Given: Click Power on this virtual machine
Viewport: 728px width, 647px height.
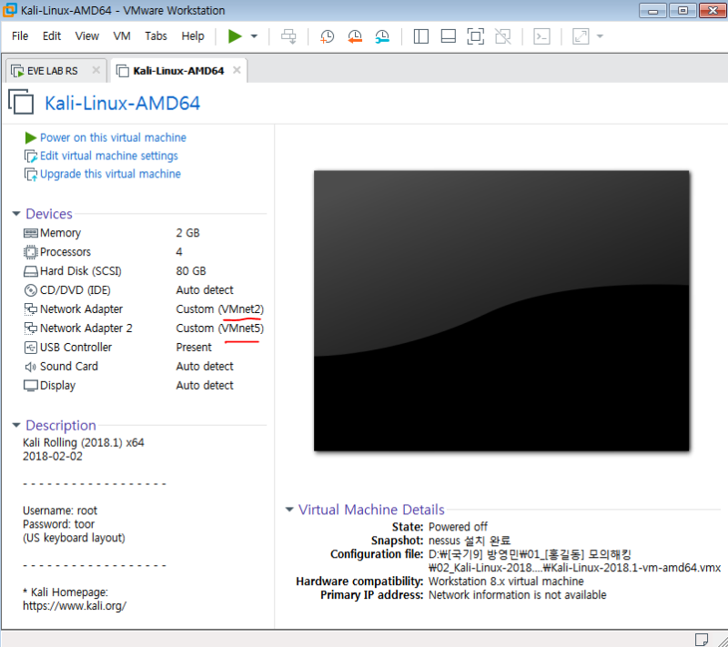Looking at the screenshot, I should tap(113, 137).
